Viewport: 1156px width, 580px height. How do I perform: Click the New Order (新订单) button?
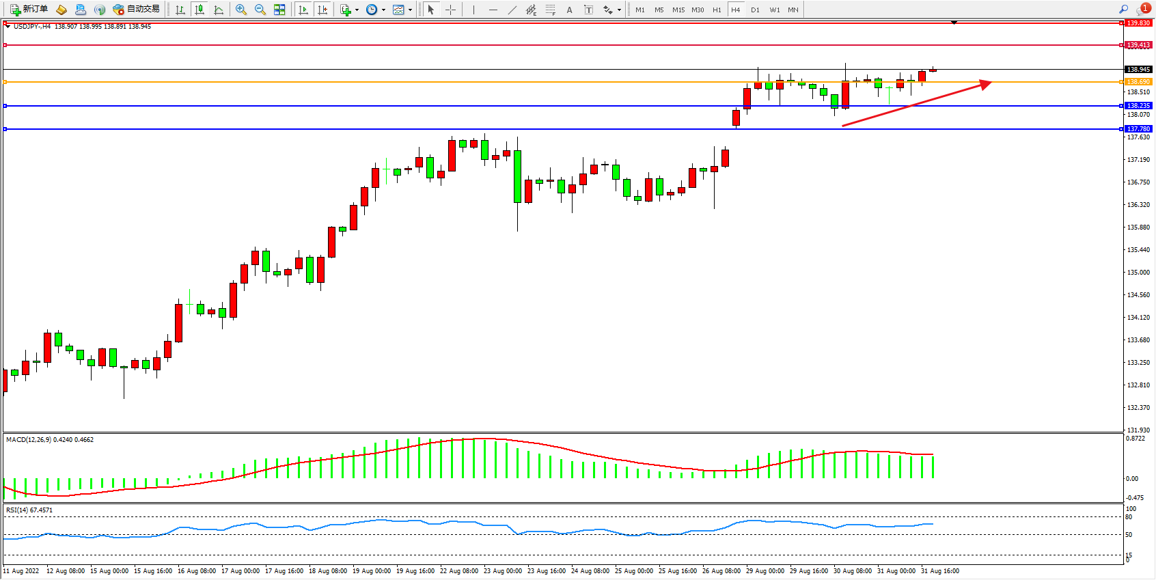(x=29, y=10)
